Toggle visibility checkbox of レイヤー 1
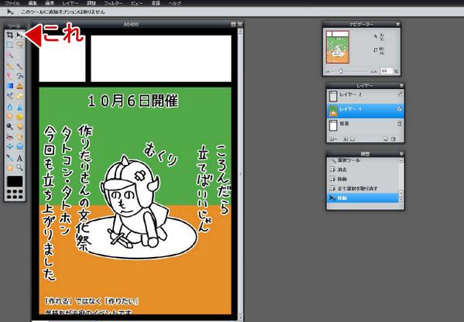The image size is (464, 322). tap(400, 109)
